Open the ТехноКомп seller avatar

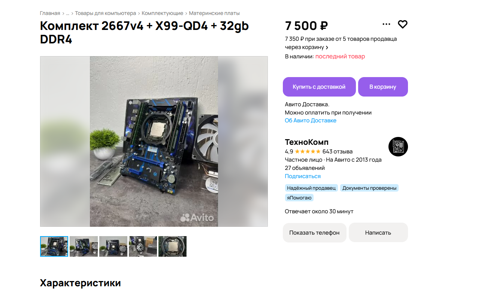398,146
